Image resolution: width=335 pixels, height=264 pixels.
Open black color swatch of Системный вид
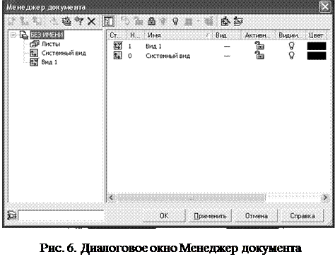tap(317, 56)
